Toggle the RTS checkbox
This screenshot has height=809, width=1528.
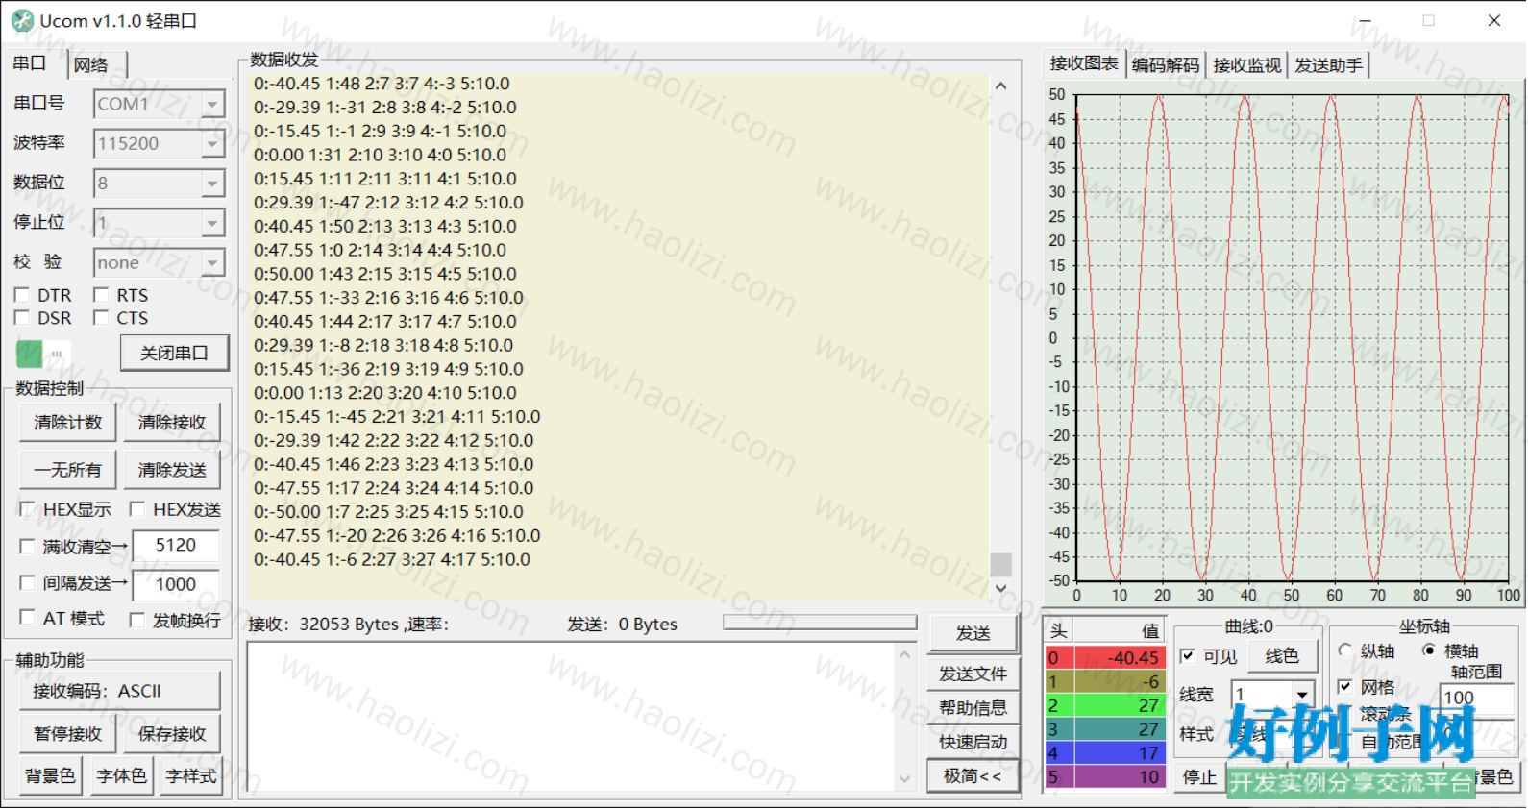click(101, 295)
